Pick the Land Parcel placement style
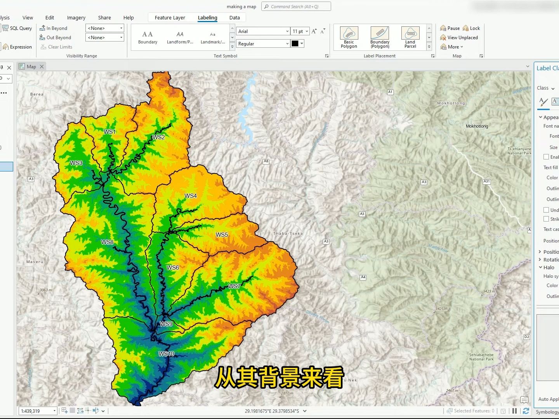 (x=410, y=38)
